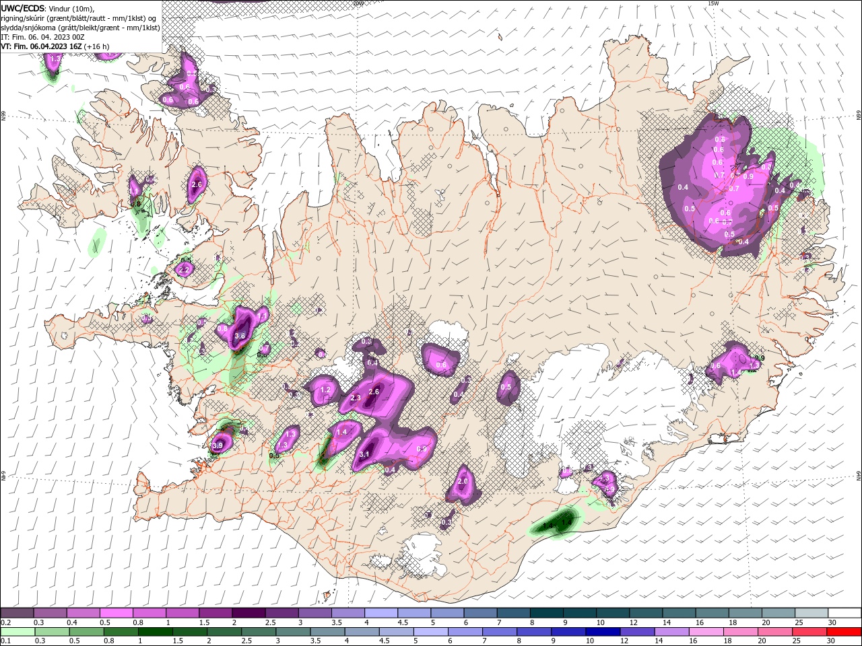The height and width of the screenshot is (646, 862).
Task: Select top legend row swatch labeled 0.8
Action: (x=149, y=613)
